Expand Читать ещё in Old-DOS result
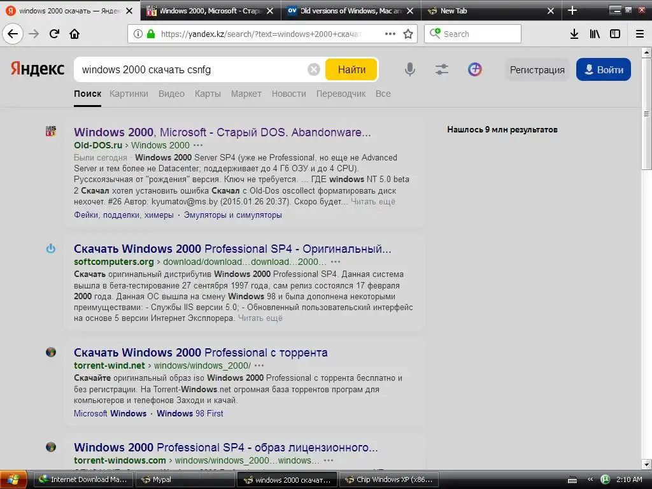 (373, 202)
